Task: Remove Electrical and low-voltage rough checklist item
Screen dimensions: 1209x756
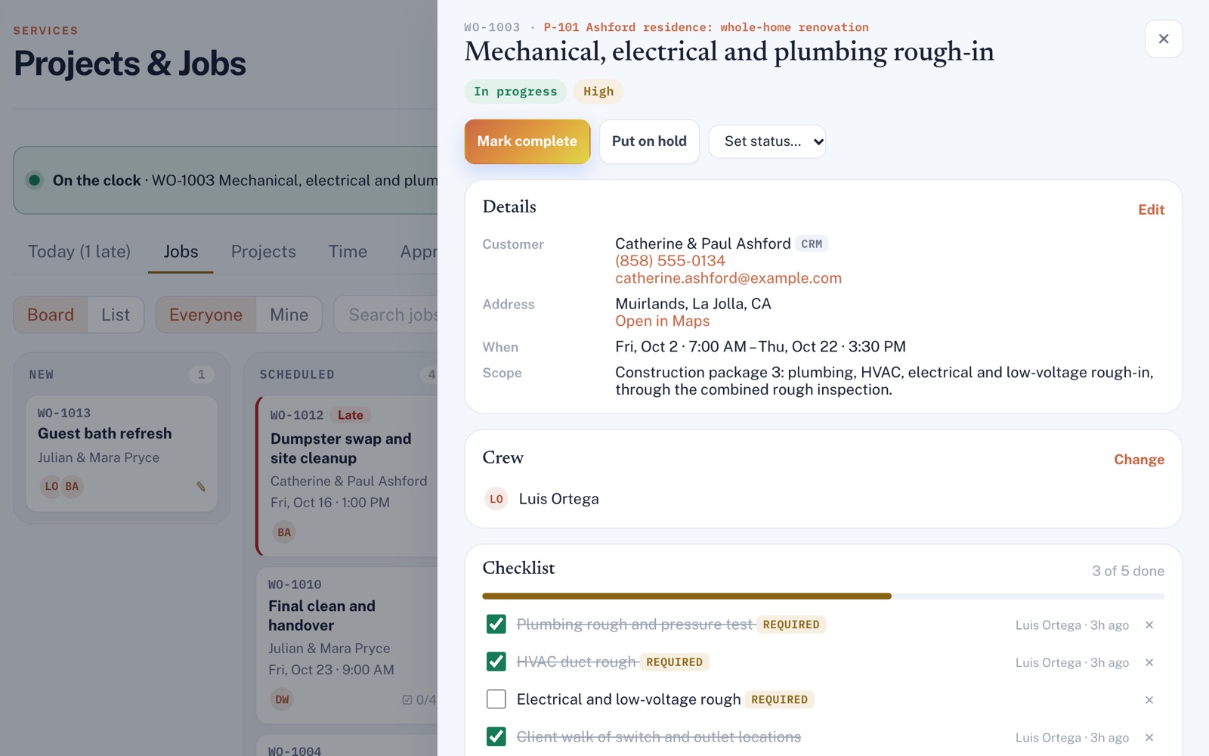Action: (1149, 700)
